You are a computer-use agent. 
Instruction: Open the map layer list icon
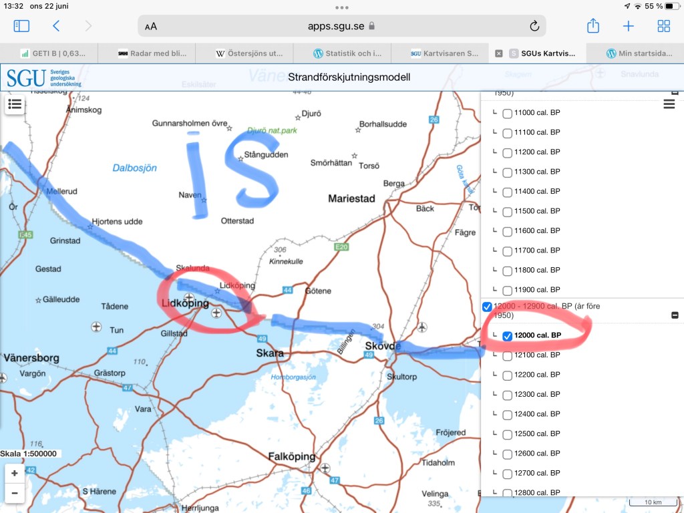click(15, 104)
